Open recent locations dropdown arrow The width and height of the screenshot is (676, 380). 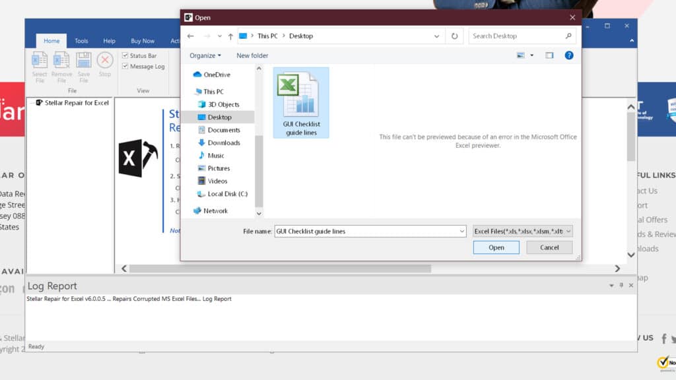coord(219,36)
